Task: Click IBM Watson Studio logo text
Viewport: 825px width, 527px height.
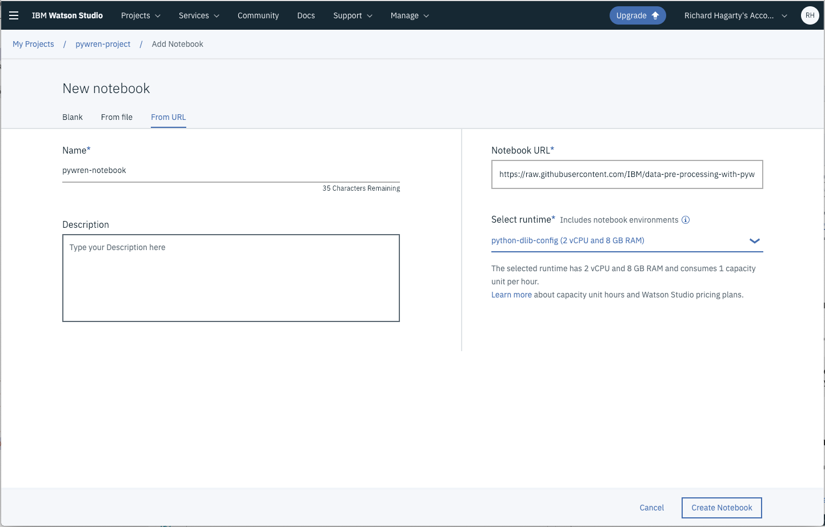Action: [67, 15]
